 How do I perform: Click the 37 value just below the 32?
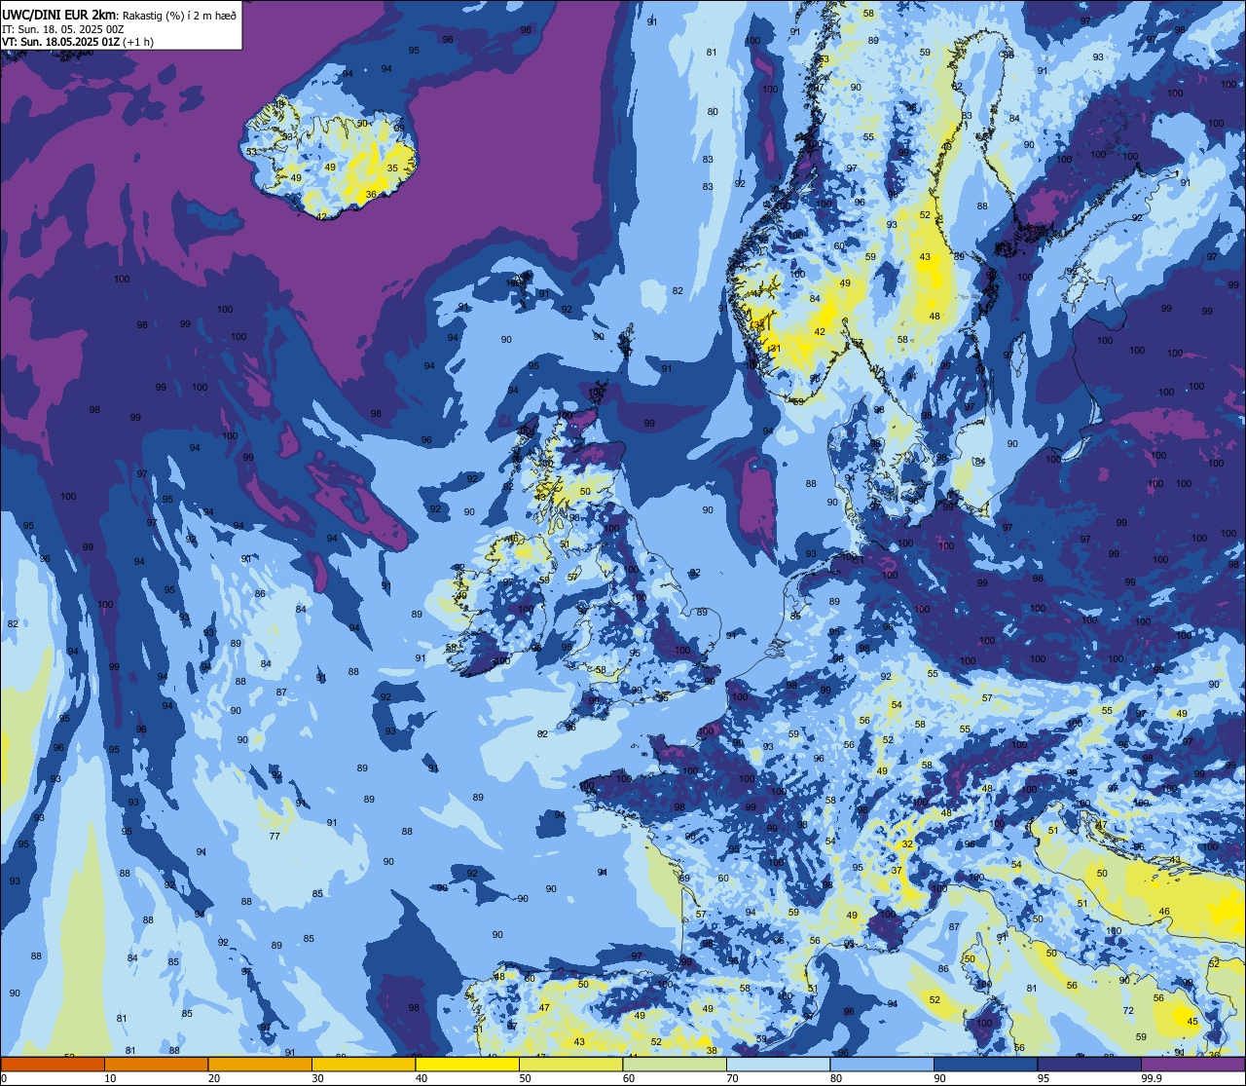coord(897,871)
